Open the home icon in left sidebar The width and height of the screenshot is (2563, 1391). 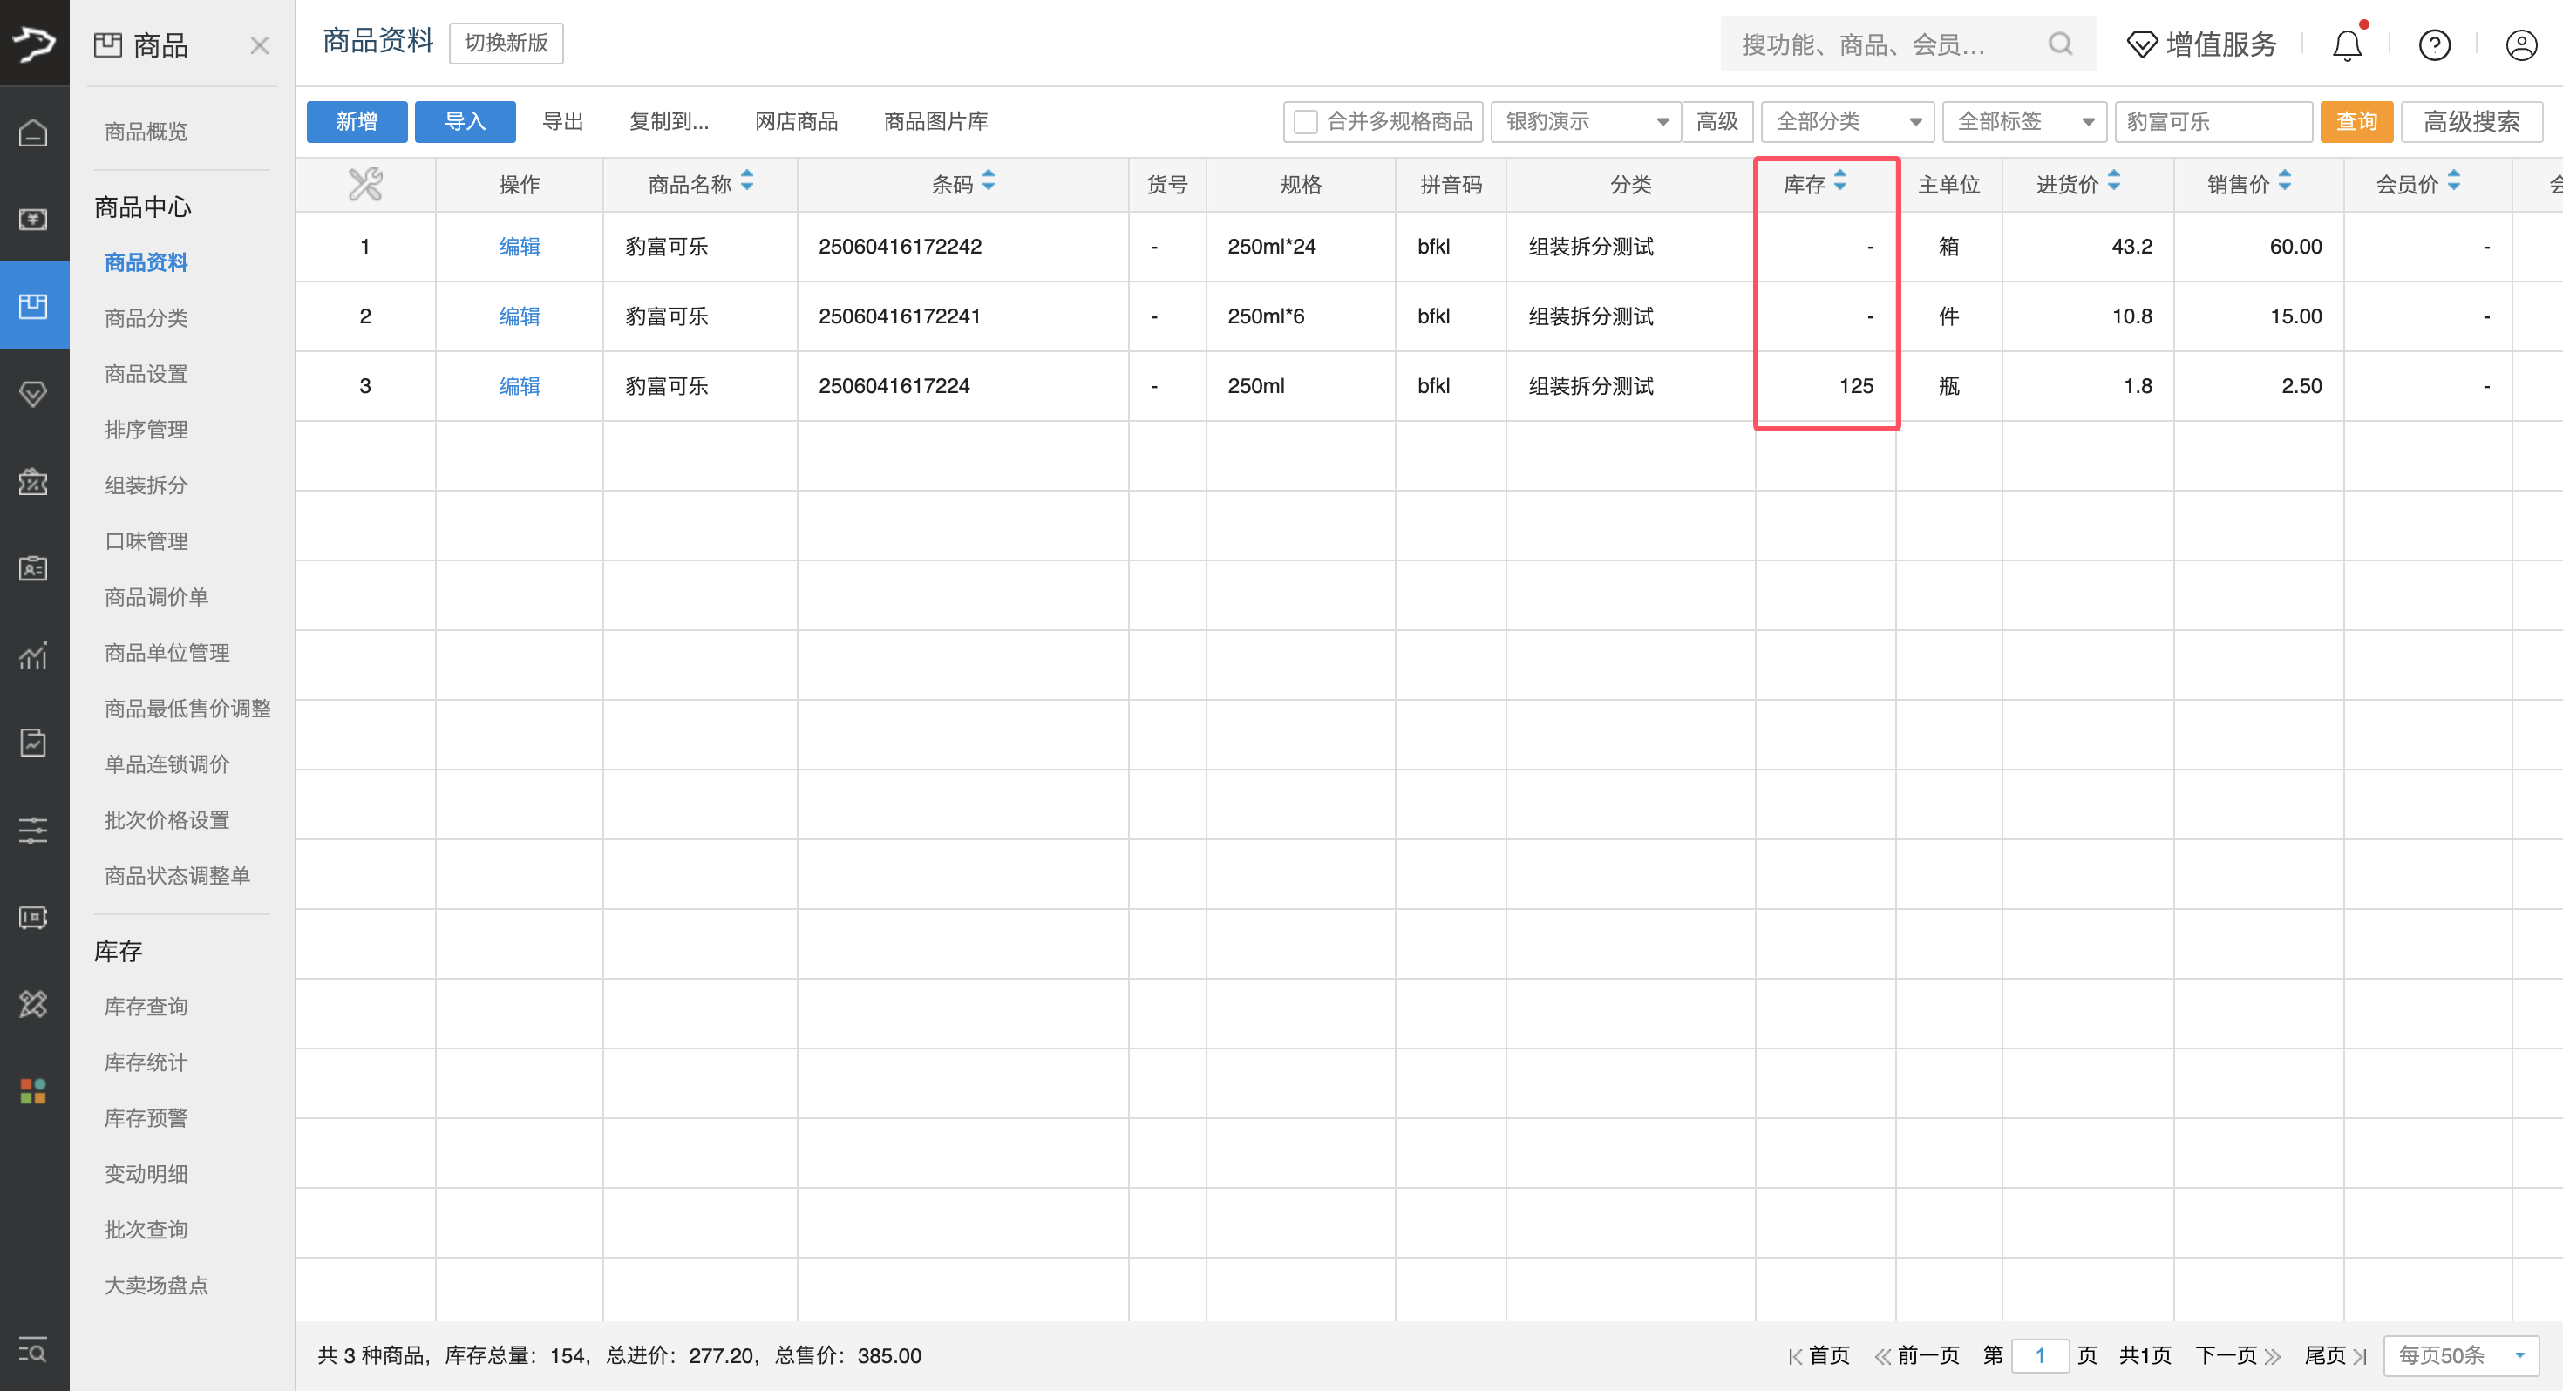coord(34,132)
